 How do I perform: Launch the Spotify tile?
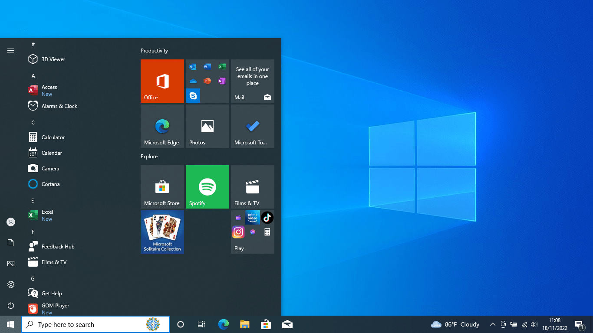pyautogui.click(x=208, y=187)
